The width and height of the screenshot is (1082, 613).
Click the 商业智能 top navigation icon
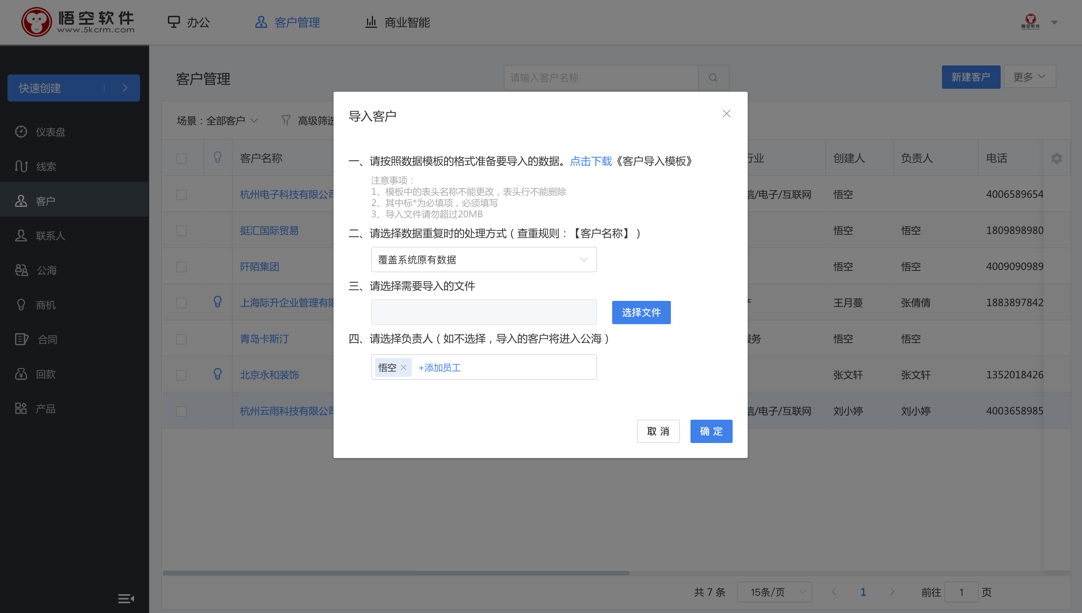click(x=369, y=22)
